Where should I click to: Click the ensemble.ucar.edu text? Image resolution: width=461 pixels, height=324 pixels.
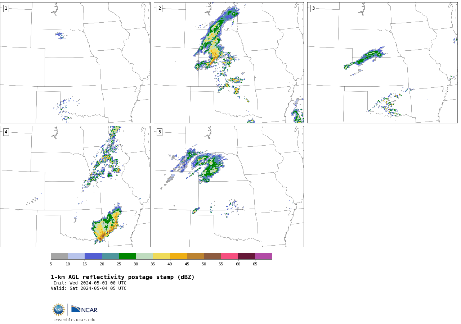[x=75, y=320]
